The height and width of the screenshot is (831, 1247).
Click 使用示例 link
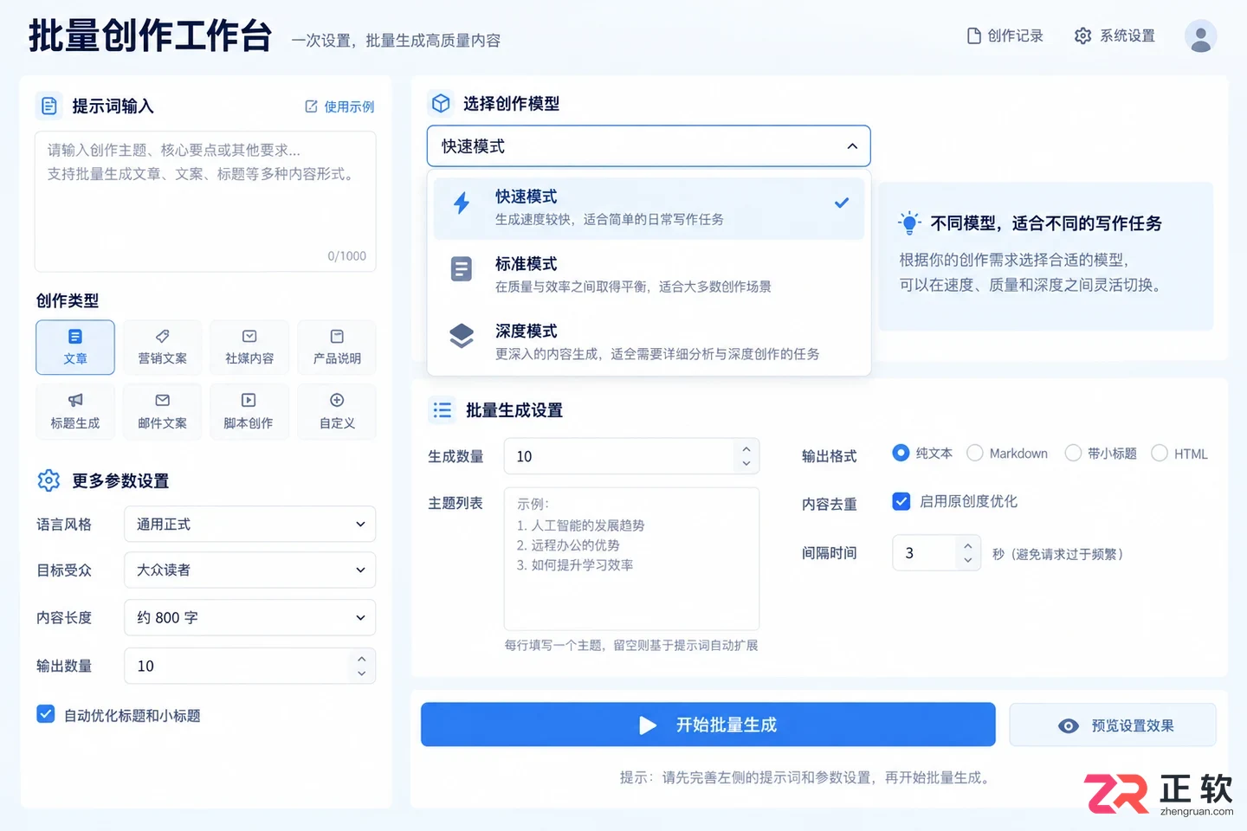click(339, 106)
